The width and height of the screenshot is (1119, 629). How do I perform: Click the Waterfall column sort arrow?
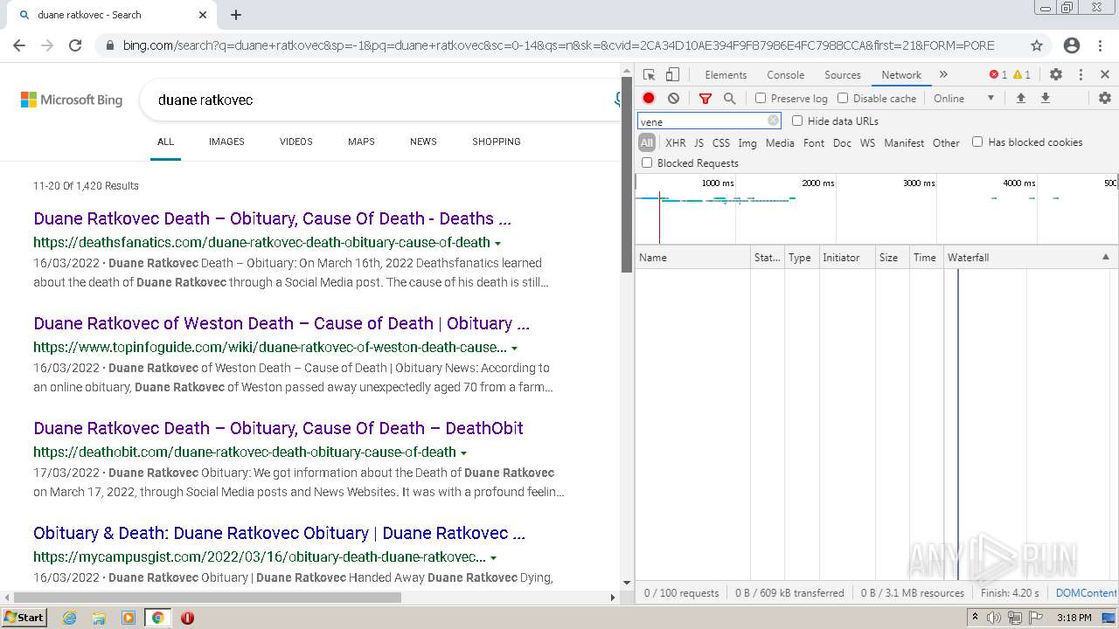click(x=1105, y=257)
